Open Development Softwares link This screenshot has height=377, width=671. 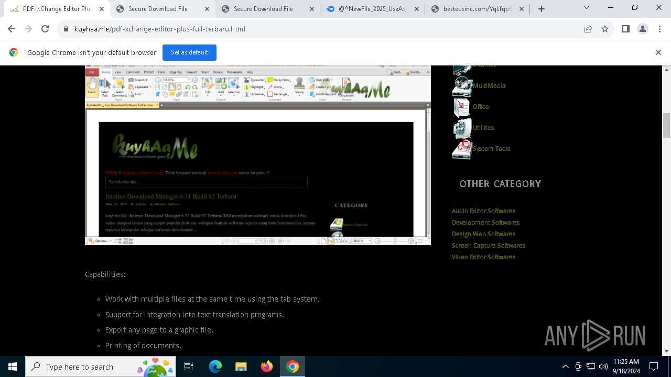coord(485,223)
